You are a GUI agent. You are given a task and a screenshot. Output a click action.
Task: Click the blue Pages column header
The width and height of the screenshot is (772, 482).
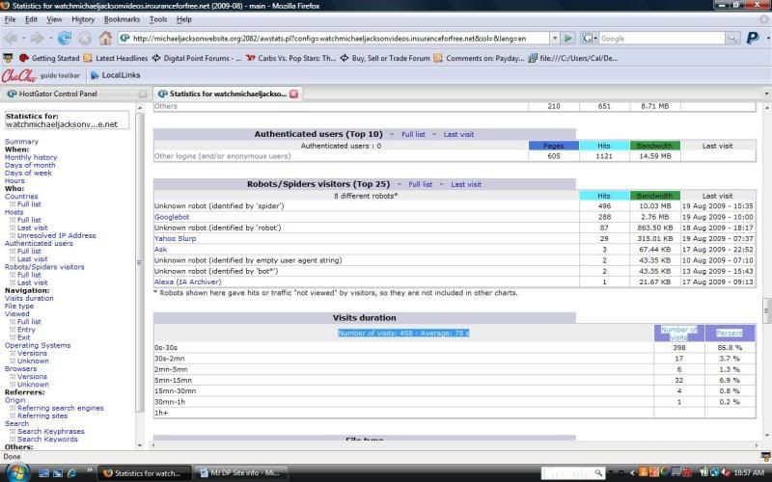coord(553,146)
